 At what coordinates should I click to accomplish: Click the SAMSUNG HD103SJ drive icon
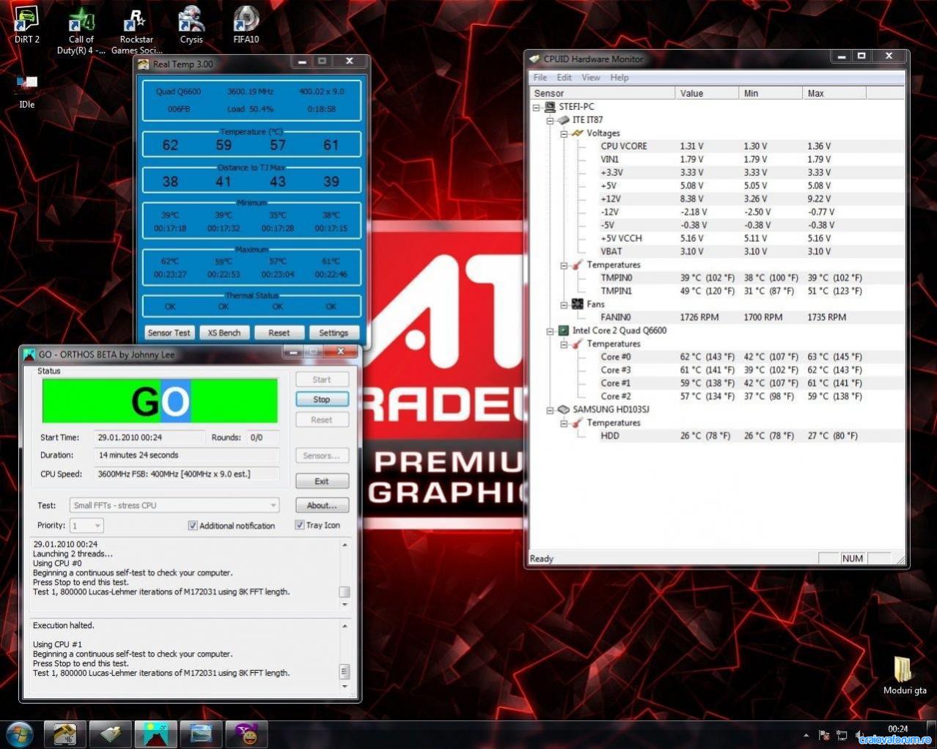pos(564,410)
